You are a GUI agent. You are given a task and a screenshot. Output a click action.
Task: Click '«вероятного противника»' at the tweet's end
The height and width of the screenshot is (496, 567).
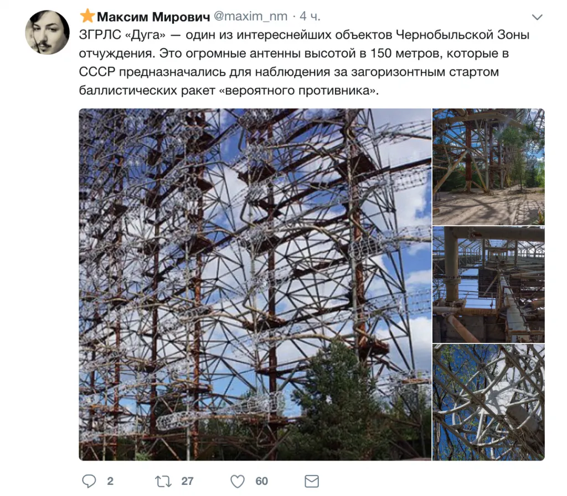coord(297,90)
